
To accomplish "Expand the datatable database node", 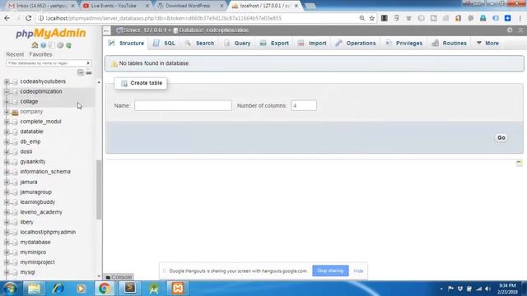I will point(7,132).
